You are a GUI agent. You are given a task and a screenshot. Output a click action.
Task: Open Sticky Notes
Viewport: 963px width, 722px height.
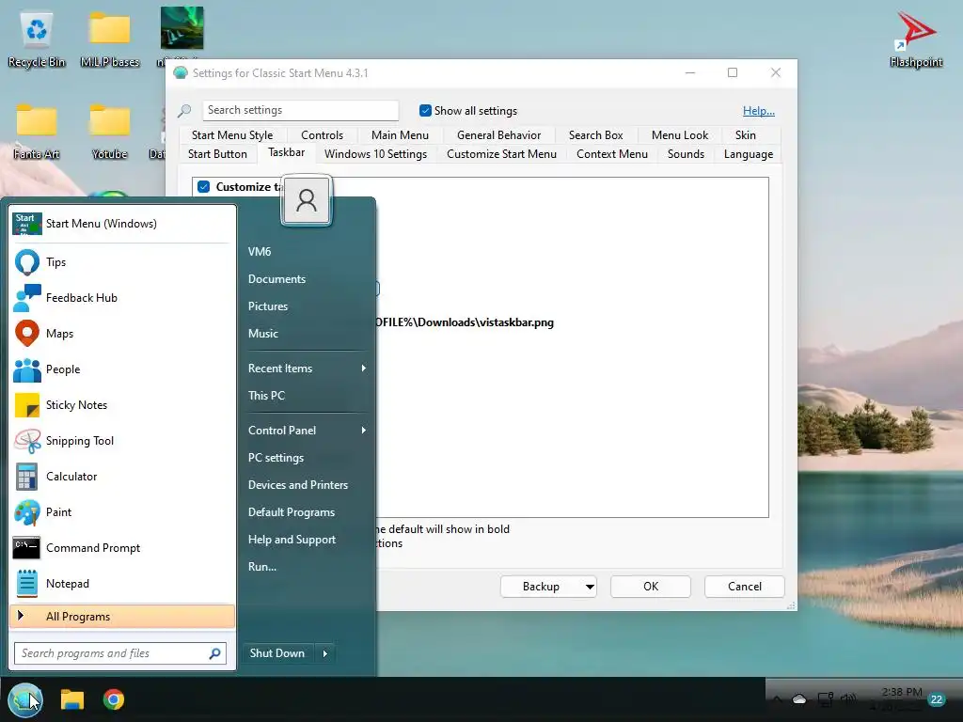coord(122,405)
